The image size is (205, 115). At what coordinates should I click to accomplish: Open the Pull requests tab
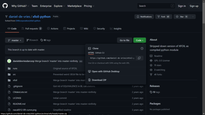tap(31, 28)
